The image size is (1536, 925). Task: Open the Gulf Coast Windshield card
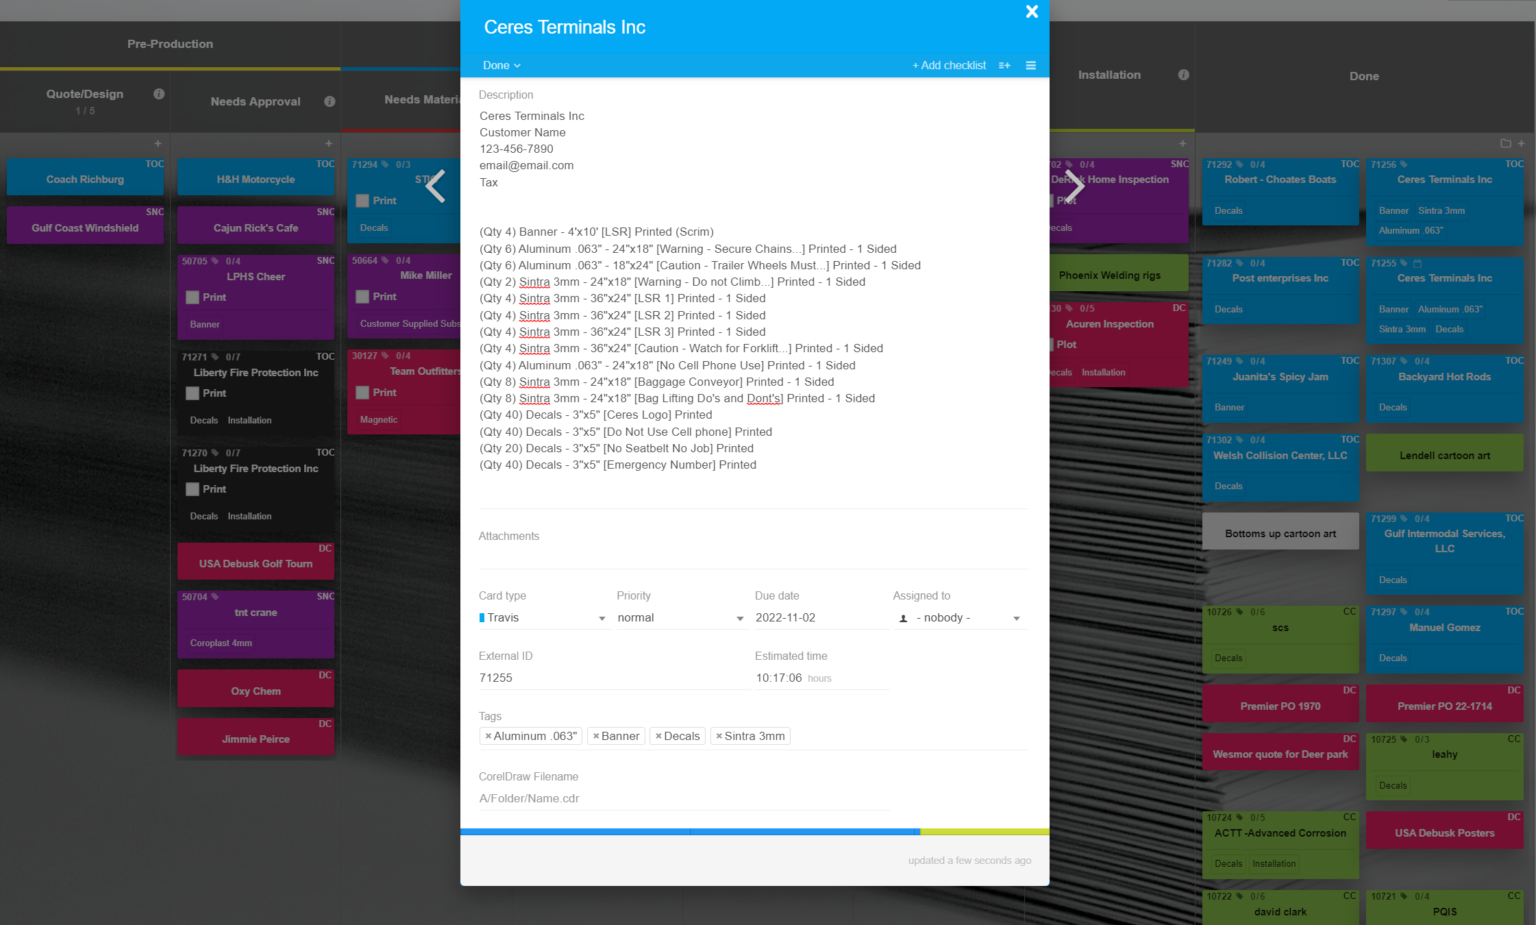pyautogui.click(x=85, y=226)
